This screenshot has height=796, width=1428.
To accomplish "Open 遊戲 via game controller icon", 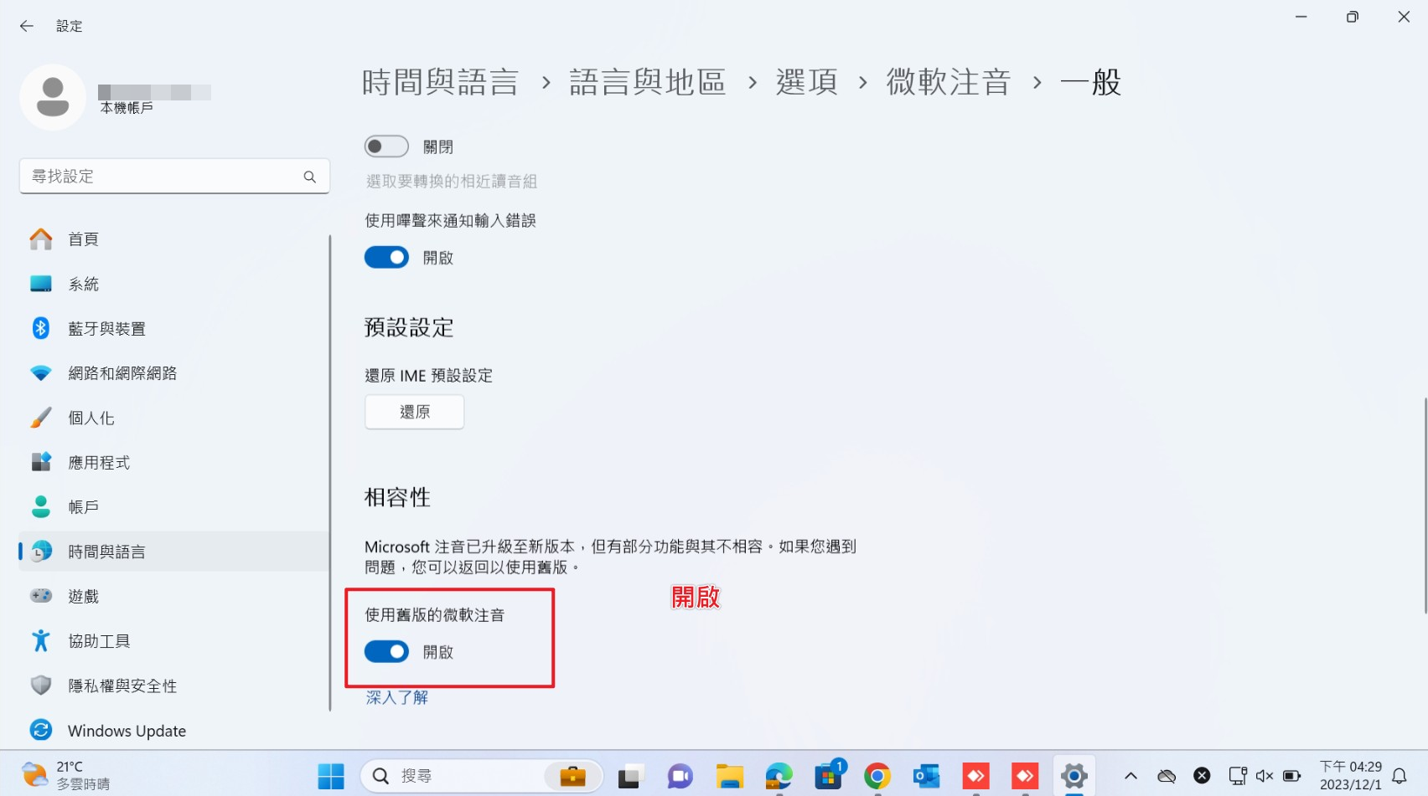I will [x=41, y=596].
